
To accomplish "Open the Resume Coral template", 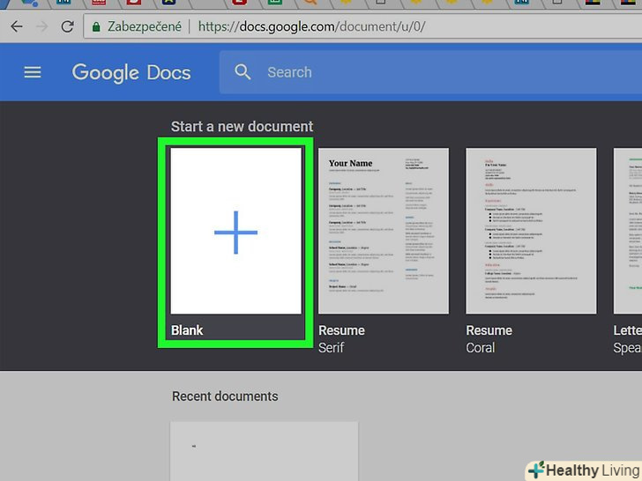I will point(531,231).
